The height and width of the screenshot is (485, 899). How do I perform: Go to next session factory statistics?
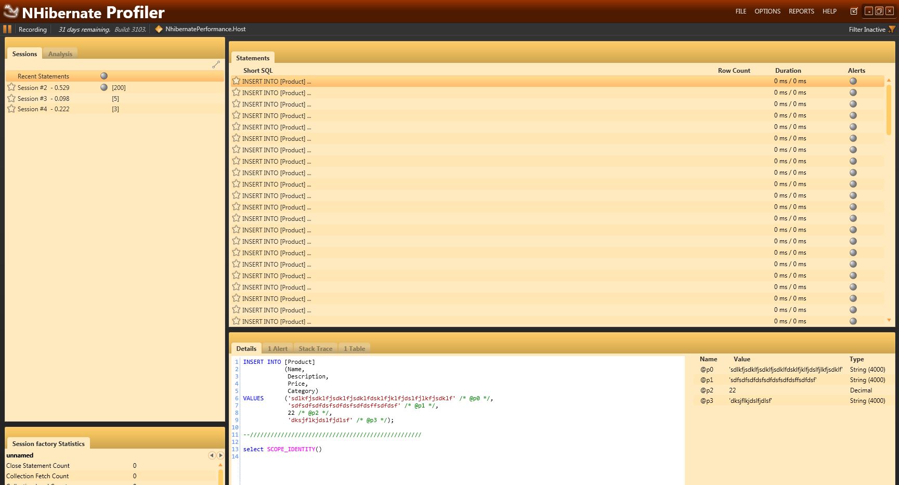(220, 455)
